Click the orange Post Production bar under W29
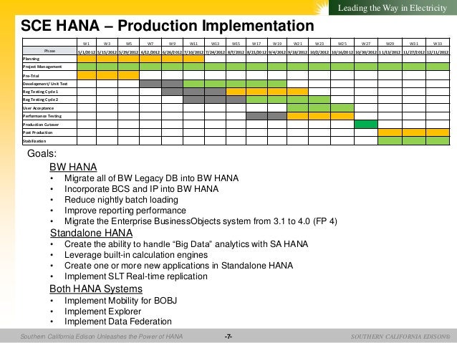The height and width of the screenshot is (343, 457). [x=390, y=132]
